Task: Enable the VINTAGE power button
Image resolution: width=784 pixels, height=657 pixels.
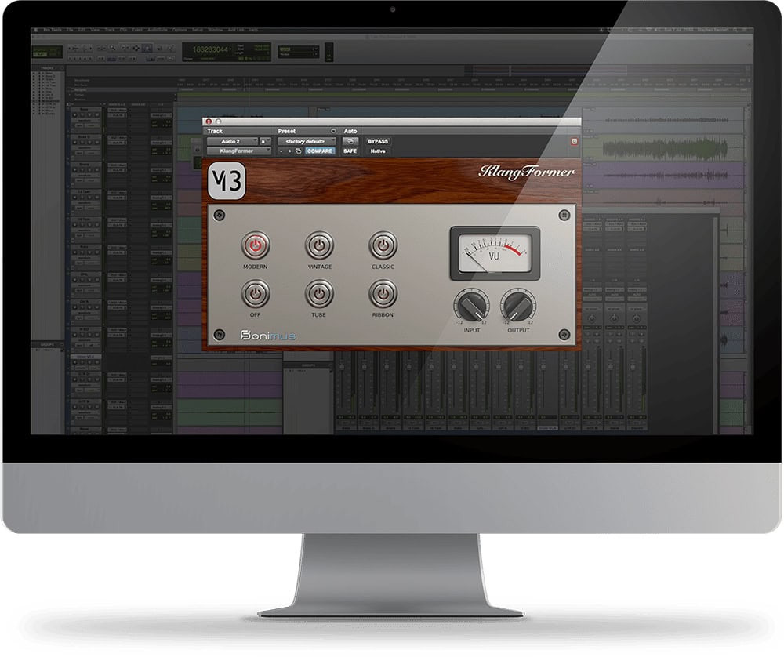Action: [320, 245]
